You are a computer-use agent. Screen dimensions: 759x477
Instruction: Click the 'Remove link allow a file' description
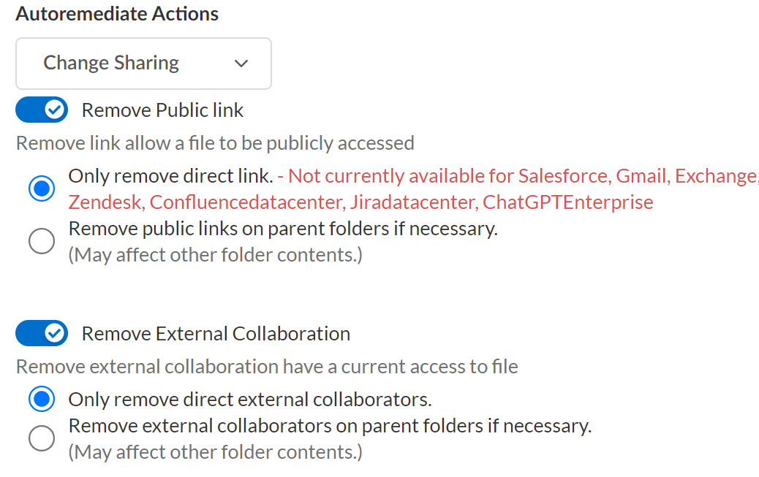215,142
